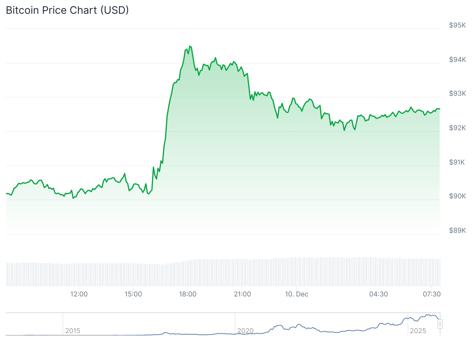Click the $95K price axis label

pos(457,25)
